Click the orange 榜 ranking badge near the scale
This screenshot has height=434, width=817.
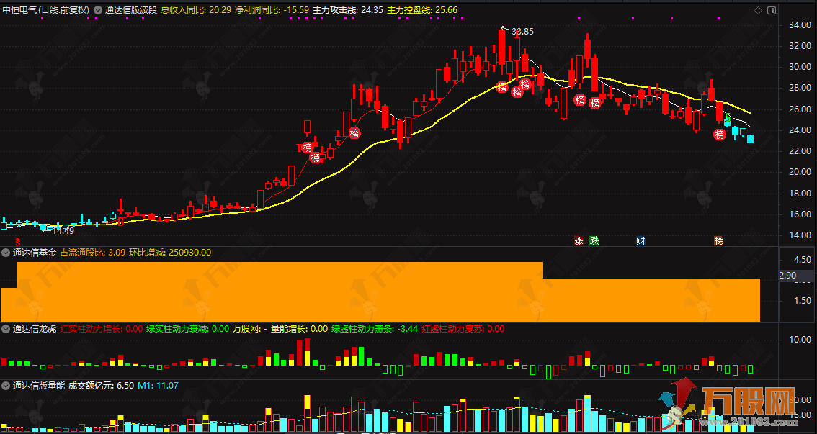point(718,240)
